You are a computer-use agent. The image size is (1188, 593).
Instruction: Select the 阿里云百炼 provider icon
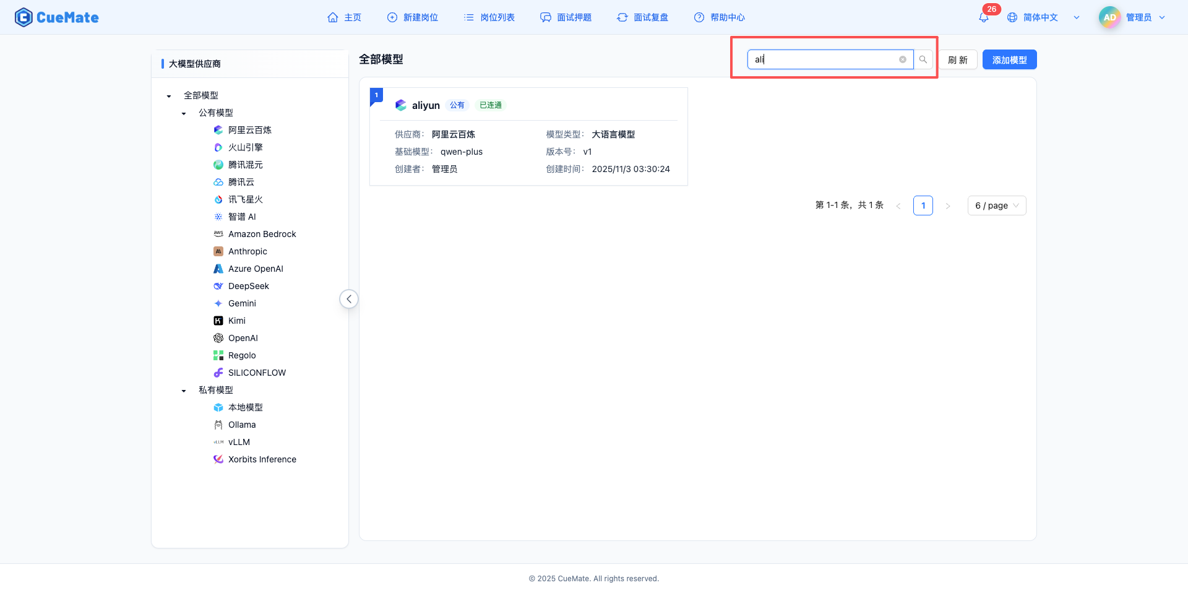pyautogui.click(x=218, y=130)
